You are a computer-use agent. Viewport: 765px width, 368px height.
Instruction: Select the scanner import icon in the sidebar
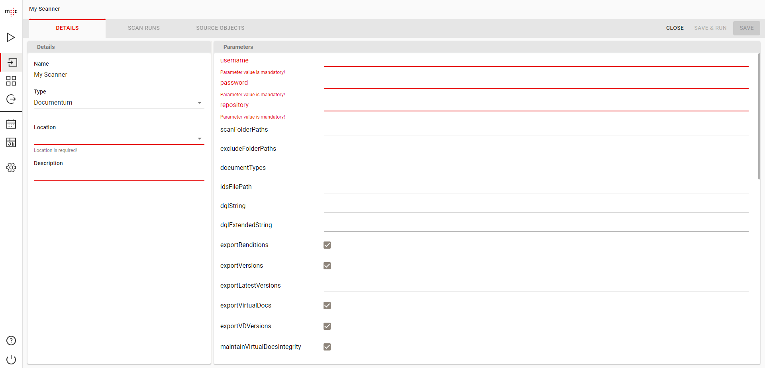(11, 62)
